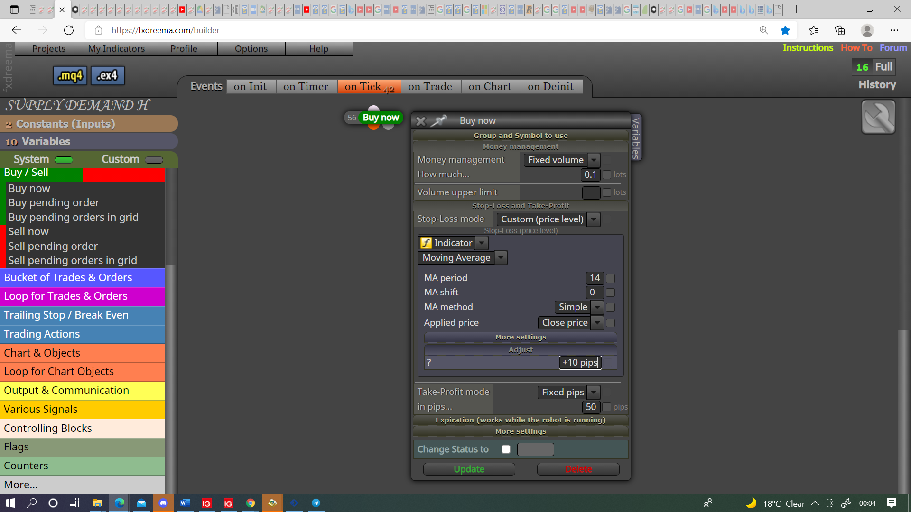Image resolution: width=911 pixels, height=512 pixels.
Task: Switch to on Trade event tab
Action: coord(430,86)
